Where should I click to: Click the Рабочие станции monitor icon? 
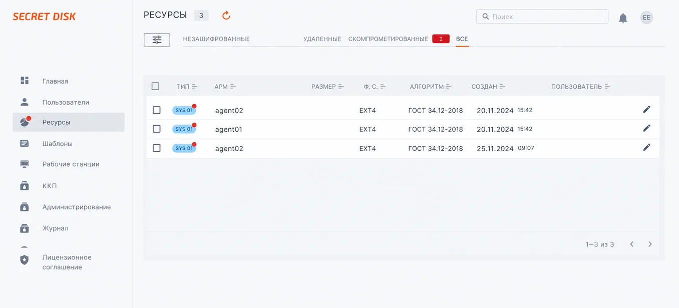[25, 164]
